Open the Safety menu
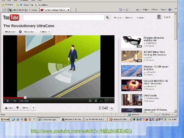This screenshot has width=184, height=138. pyautogui.click(x=155, y=10)
